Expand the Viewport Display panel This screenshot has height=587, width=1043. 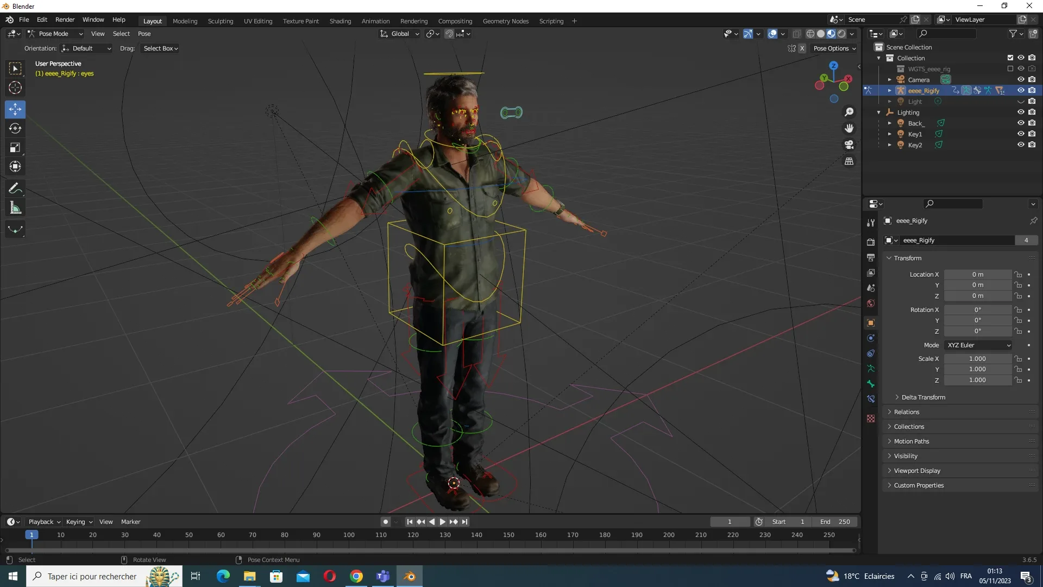point(917,471)
